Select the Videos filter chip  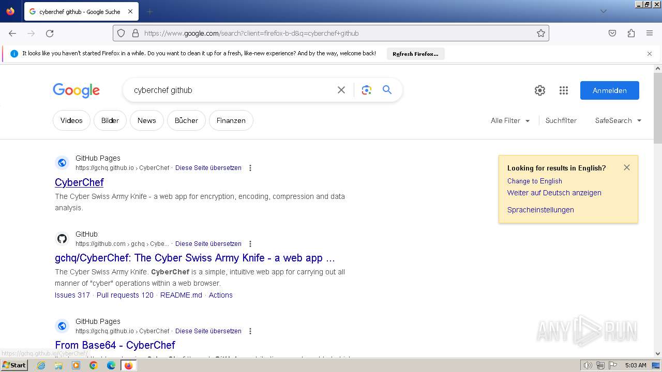click(71, 120)
